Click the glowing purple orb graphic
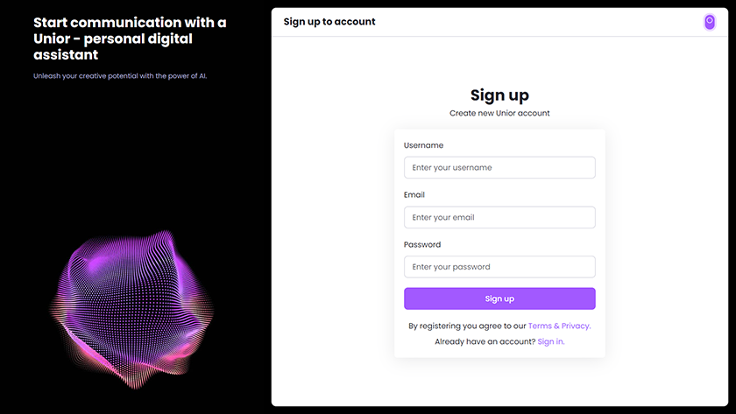 click(x=136, y=306)
